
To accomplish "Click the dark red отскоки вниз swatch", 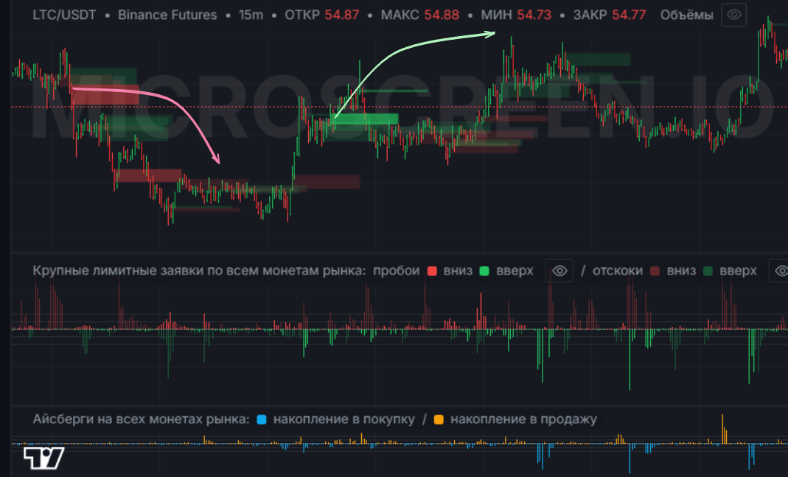I will (655, 271).
